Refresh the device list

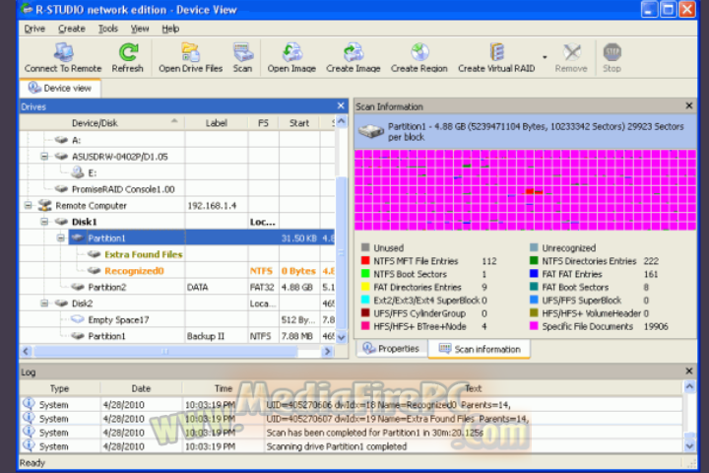(127, 57)
